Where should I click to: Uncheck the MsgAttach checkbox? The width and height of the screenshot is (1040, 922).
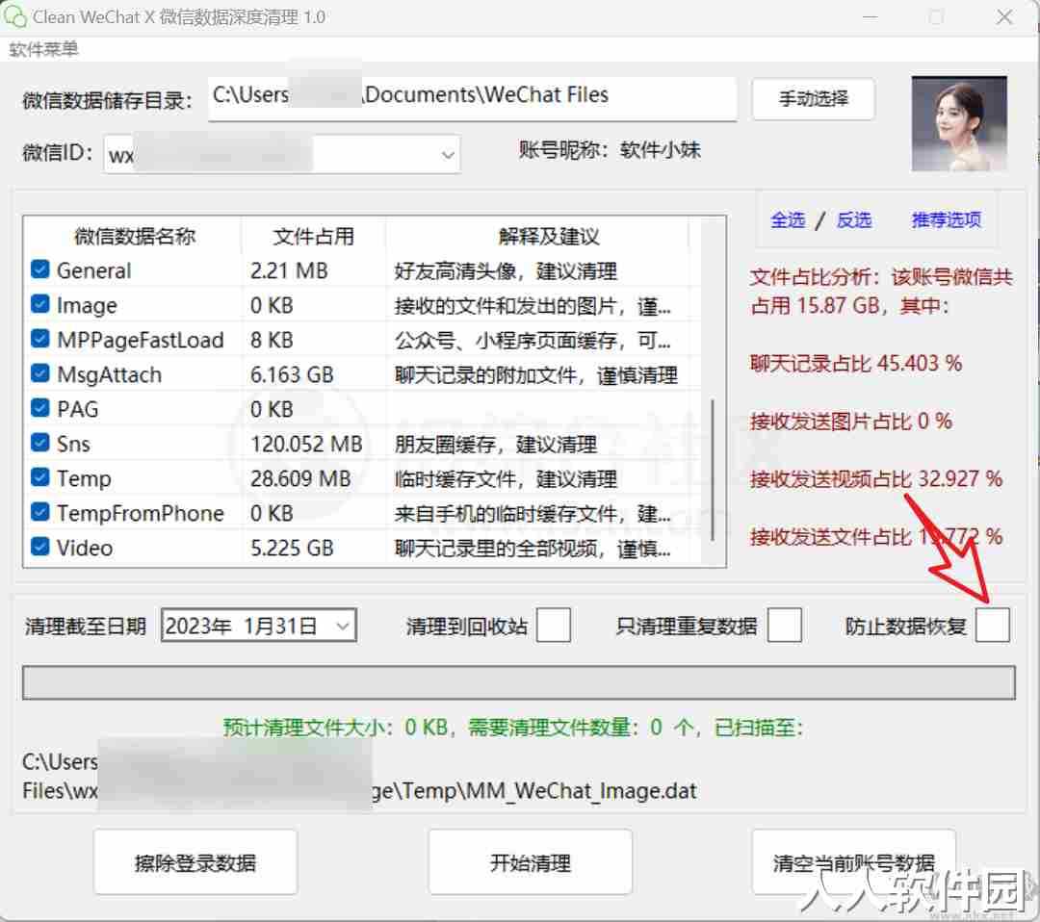(x=40, y=373)
